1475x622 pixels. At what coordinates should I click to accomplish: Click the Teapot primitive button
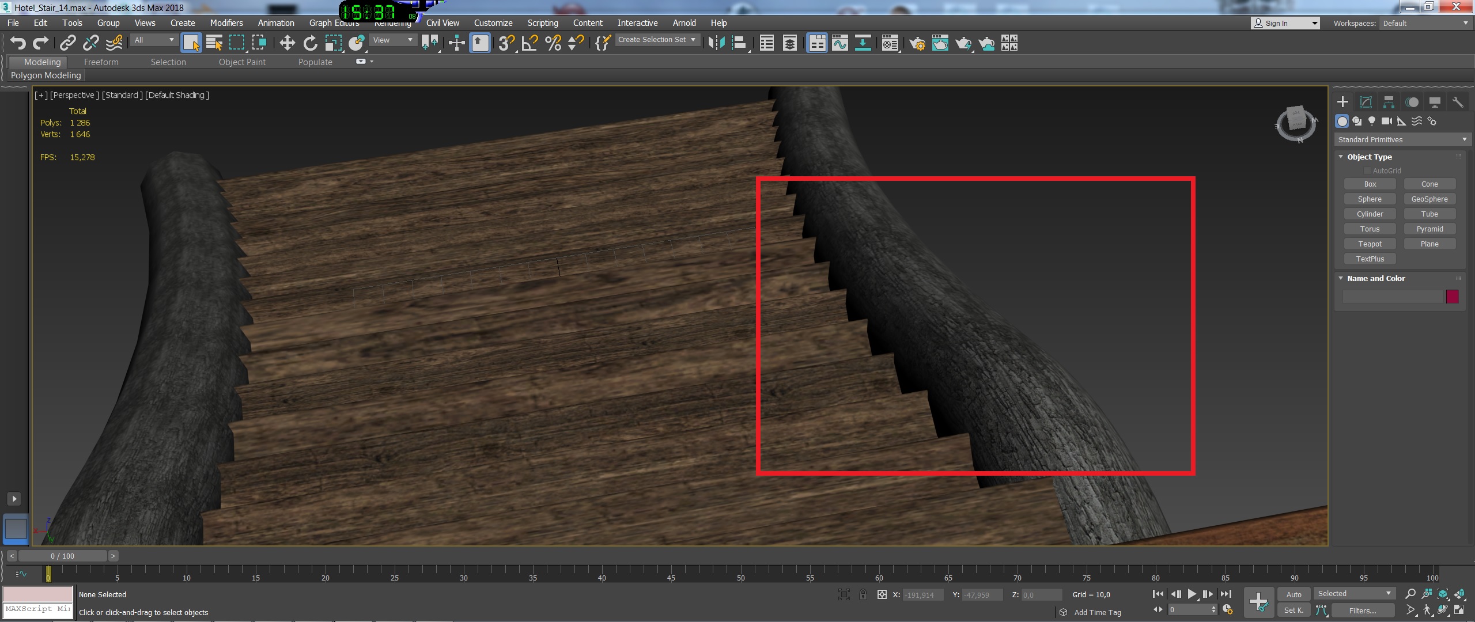(1370, 244)
